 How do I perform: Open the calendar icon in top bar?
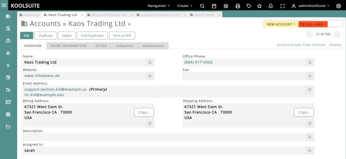tap(214, 6)
